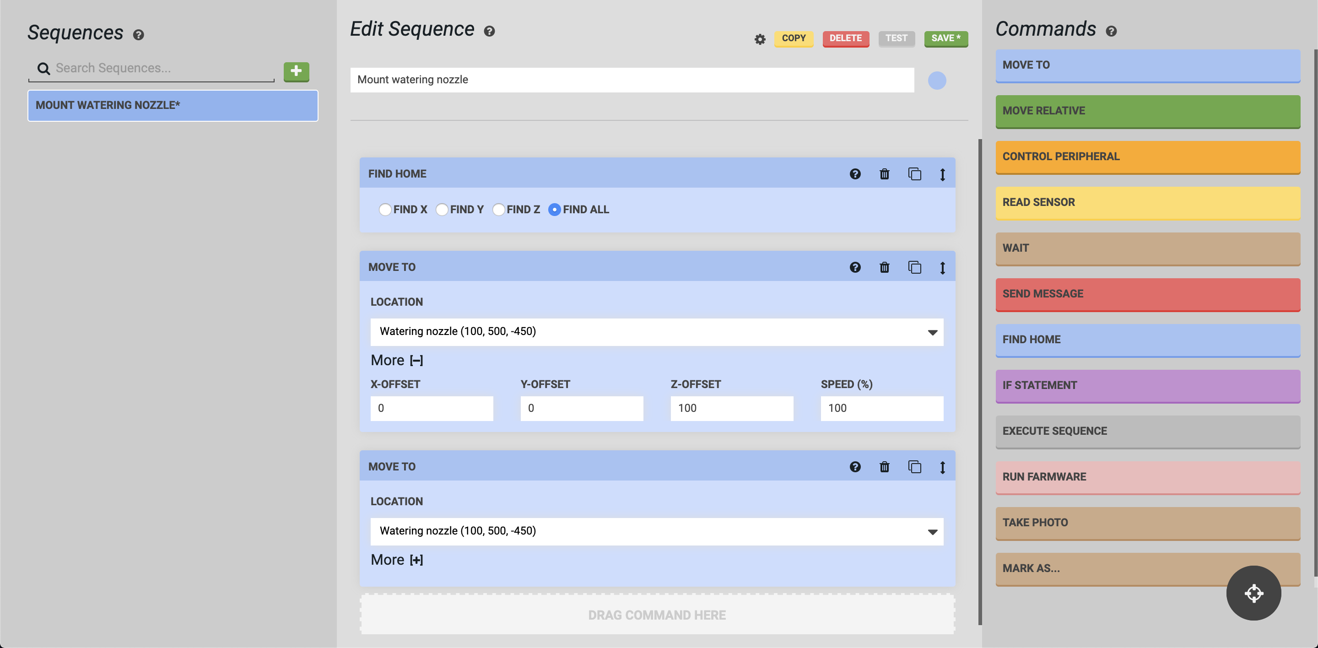
Task: Select FIND X radio button option
Action: point(384,209)
